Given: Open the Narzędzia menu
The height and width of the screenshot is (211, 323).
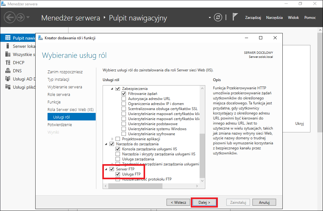Looking at the screenshot, I should point(275,18).
